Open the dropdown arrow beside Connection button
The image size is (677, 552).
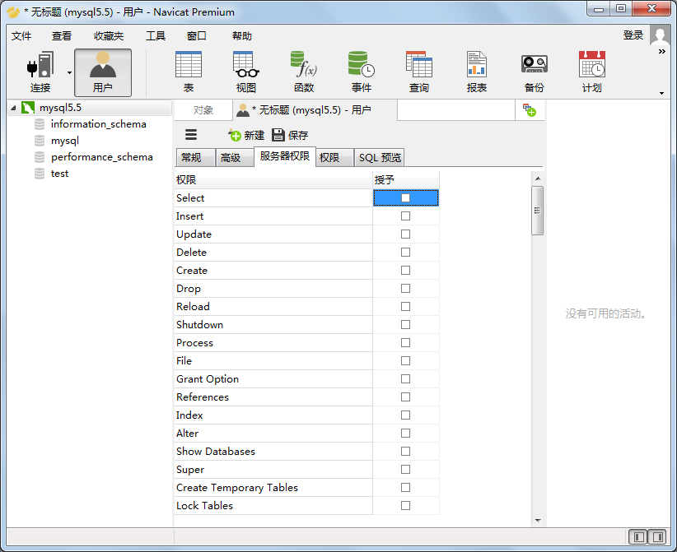(x=69, y=72)
